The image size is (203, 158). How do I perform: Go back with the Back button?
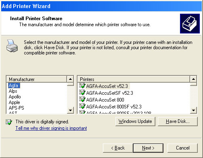click(118, 148)
